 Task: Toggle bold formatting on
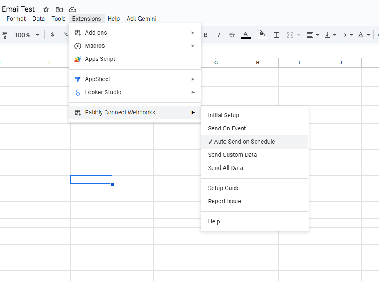point(206,35)
